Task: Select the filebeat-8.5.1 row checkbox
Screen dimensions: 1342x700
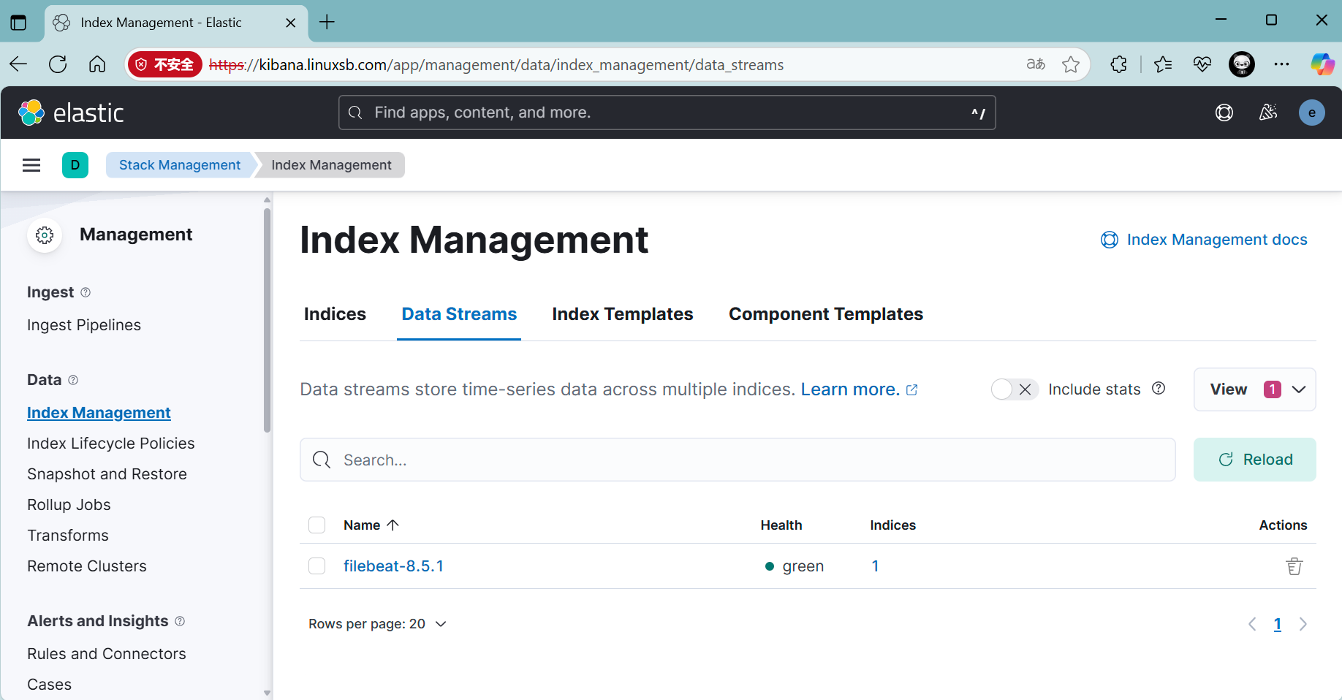Action: [316, 566]
